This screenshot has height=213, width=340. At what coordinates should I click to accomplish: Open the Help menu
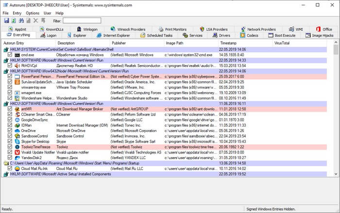[59, 13]
